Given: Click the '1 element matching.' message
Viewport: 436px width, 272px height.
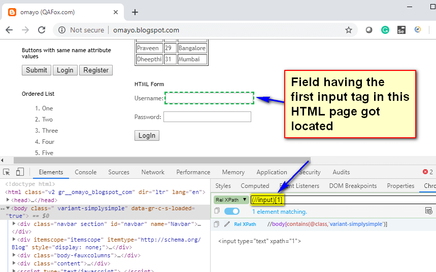Looking at the screenshot, I should 280,212.
